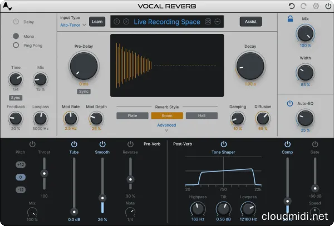This screenshot has width=334, height=226.
Task: Enable the Pitch section power icon
Action: pyautogui.click(x=32, y=144)
